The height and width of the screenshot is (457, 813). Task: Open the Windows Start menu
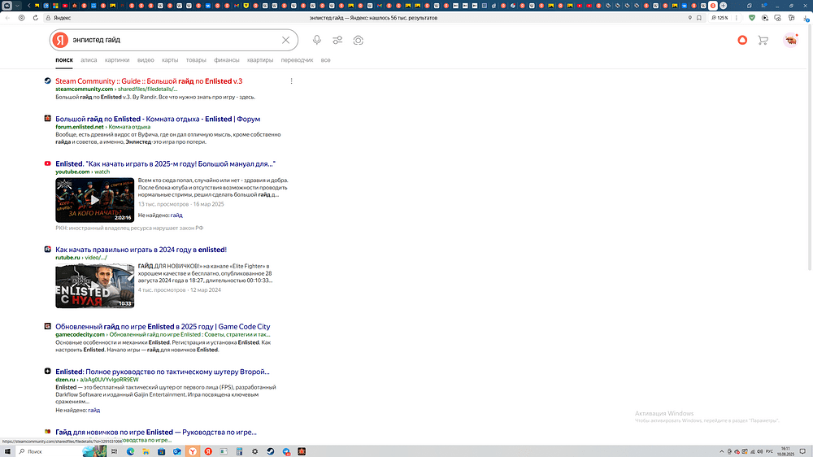pyautogui.click(x=7, y=451)
